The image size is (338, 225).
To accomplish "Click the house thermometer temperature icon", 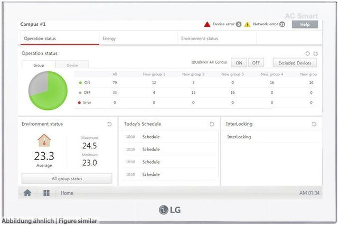I will point(44,140).
